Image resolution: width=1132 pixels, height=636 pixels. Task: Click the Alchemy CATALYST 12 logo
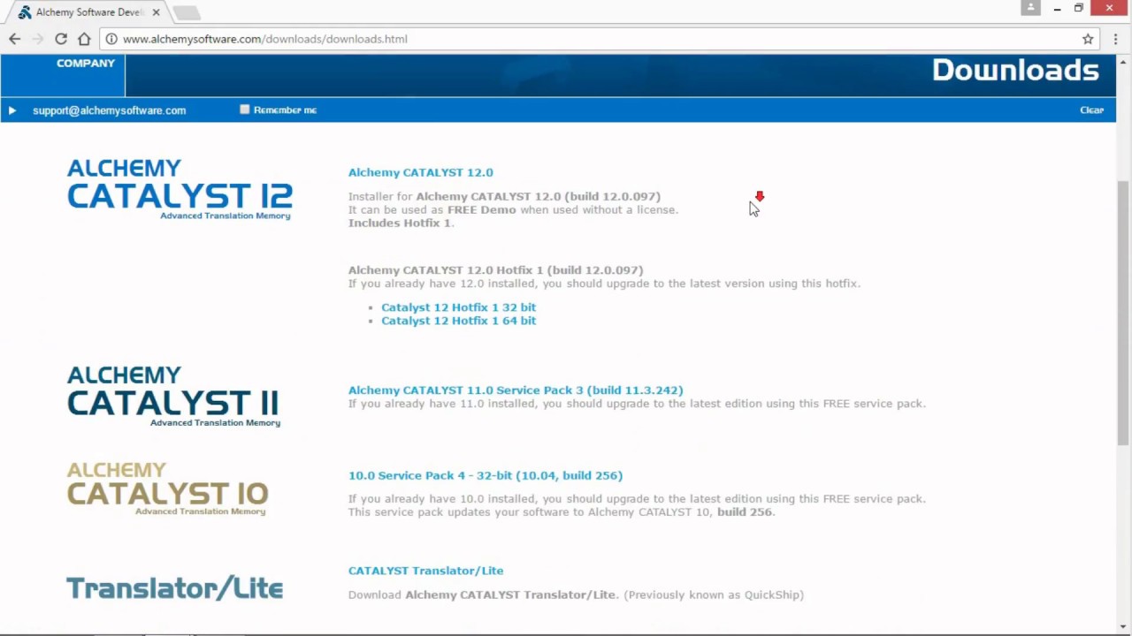180,189
